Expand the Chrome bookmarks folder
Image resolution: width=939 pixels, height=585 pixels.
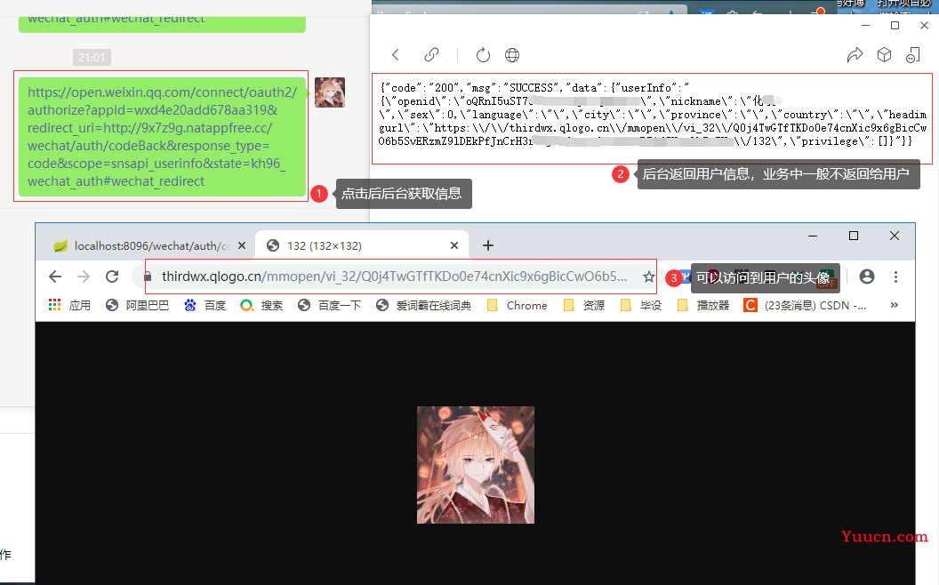click(x=518, y=305)
